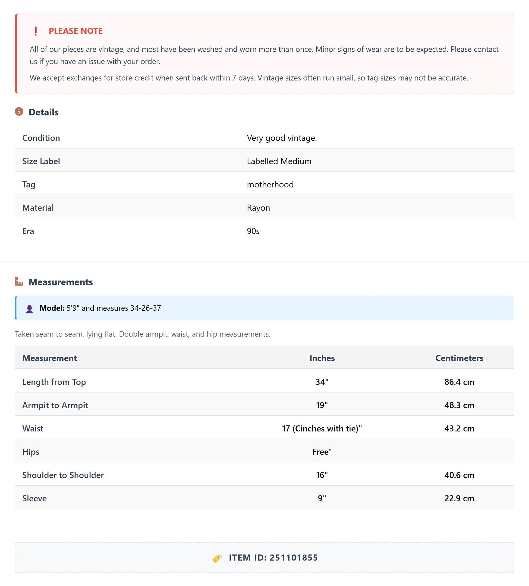Click the 90s era value
This screenshot has width=529, height=586.
(x=253, y=231)
